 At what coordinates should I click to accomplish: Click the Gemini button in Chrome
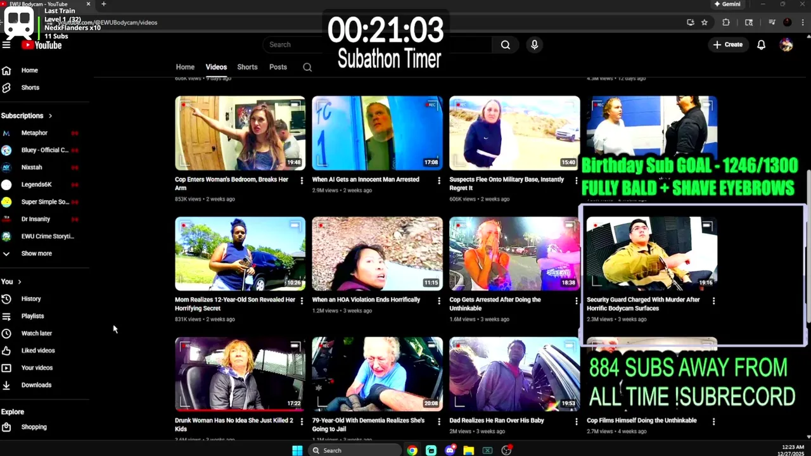(x=727, y=4)
